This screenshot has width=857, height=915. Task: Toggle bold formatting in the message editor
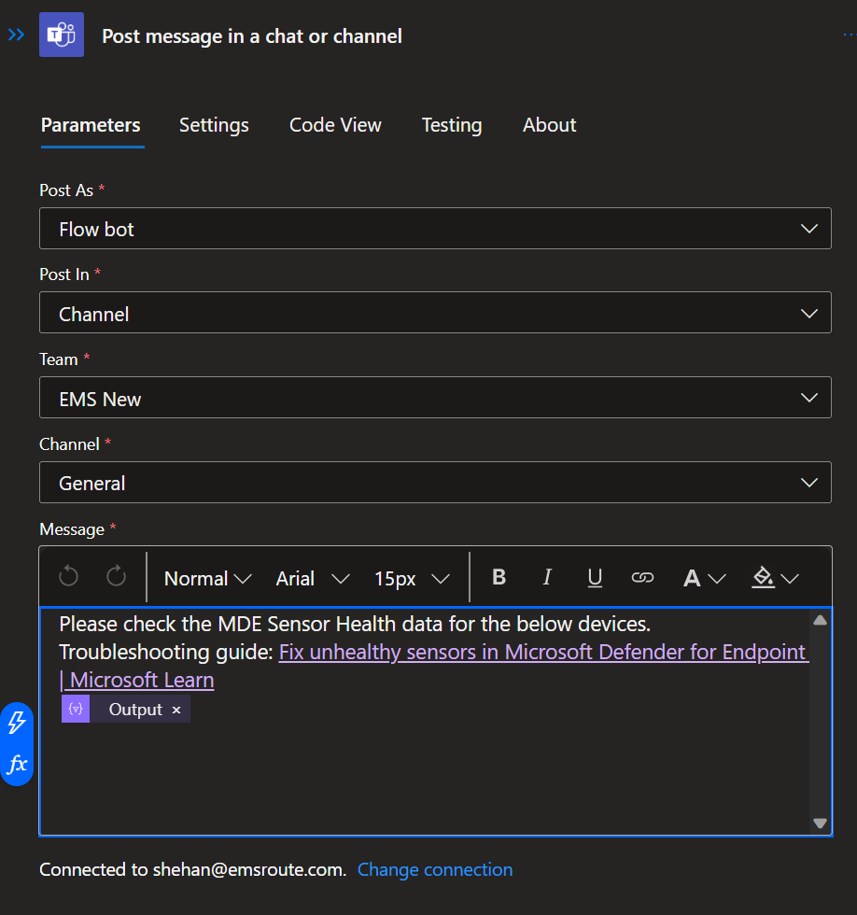[x=499, y=577]
